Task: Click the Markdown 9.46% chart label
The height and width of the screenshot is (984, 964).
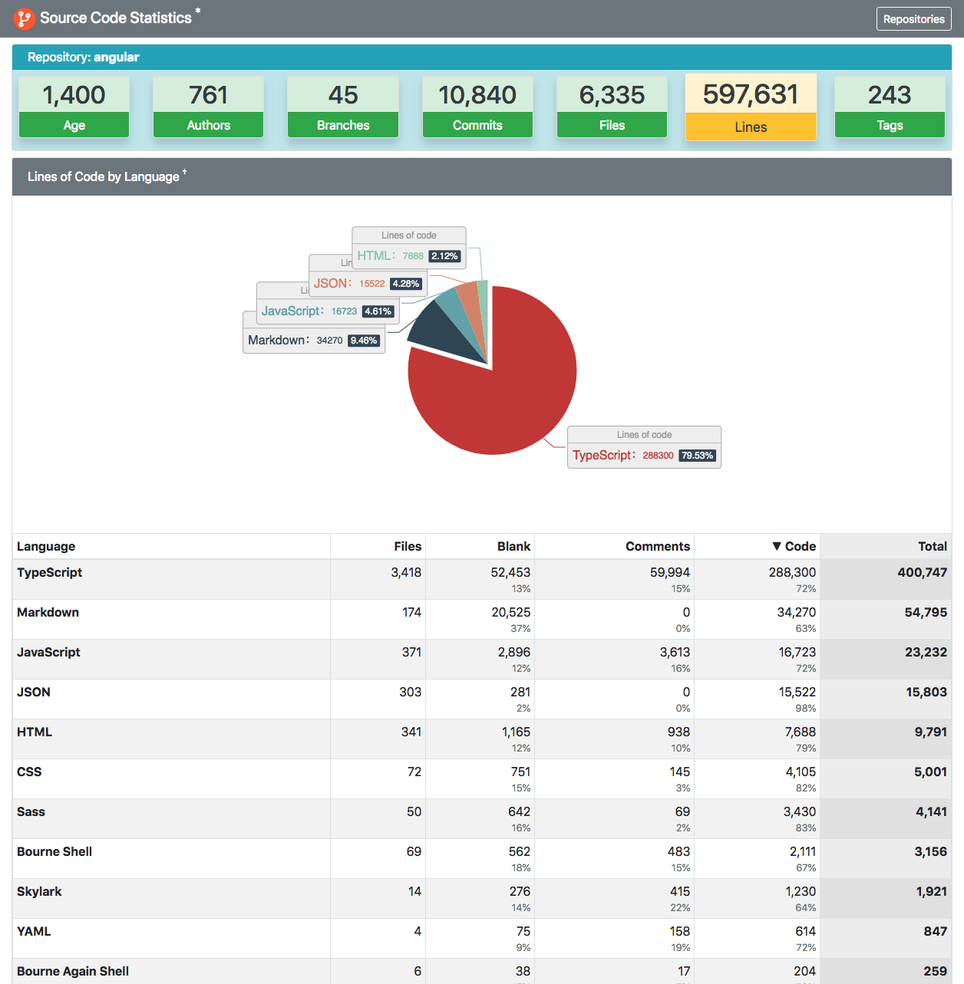Action: pyautogui.click(x=314, y=340)
